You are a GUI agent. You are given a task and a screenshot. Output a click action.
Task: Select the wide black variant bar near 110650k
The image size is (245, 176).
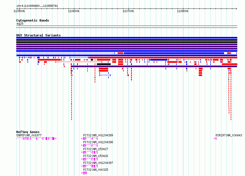(104, 64)
